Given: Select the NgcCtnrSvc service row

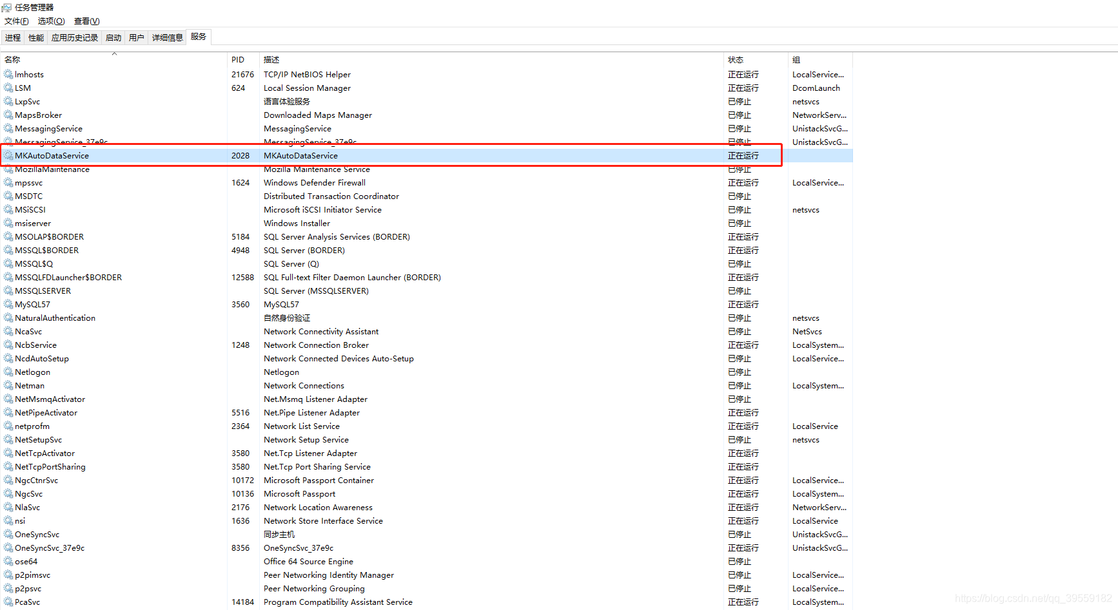Looking at the screenshot, I should coord(427,480).
